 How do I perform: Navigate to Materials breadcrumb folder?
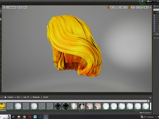coord(36,97)
